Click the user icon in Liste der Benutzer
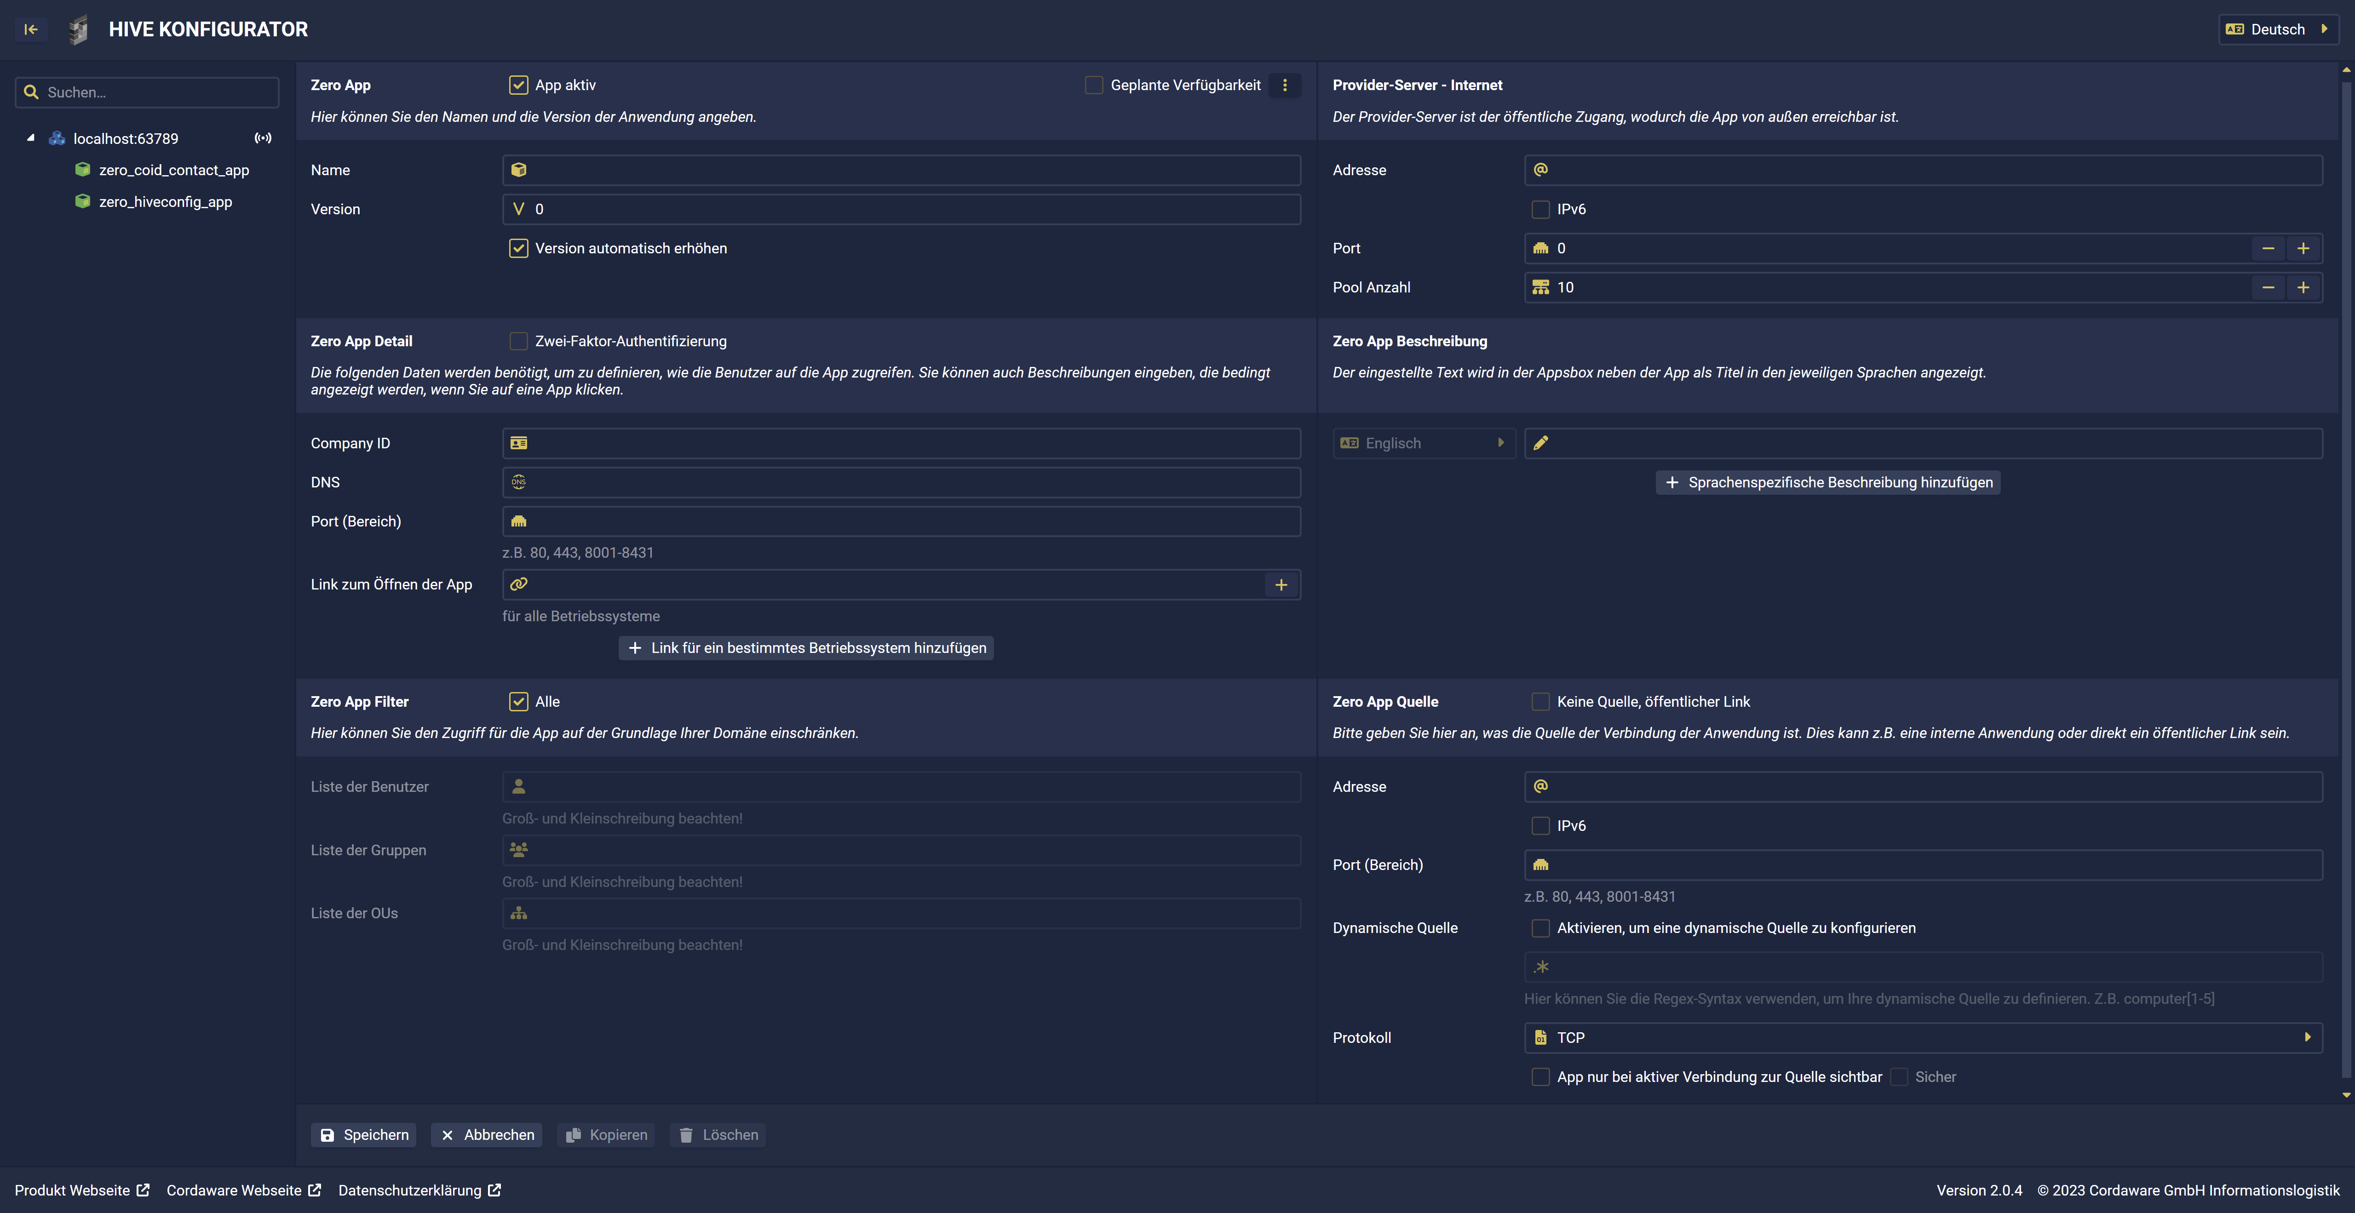The image size is (2355, 1213). [518, 786]
